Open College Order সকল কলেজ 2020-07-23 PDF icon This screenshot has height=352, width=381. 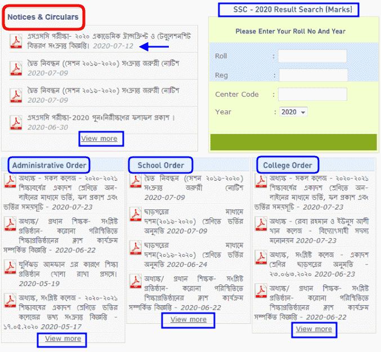coord(261,181)
